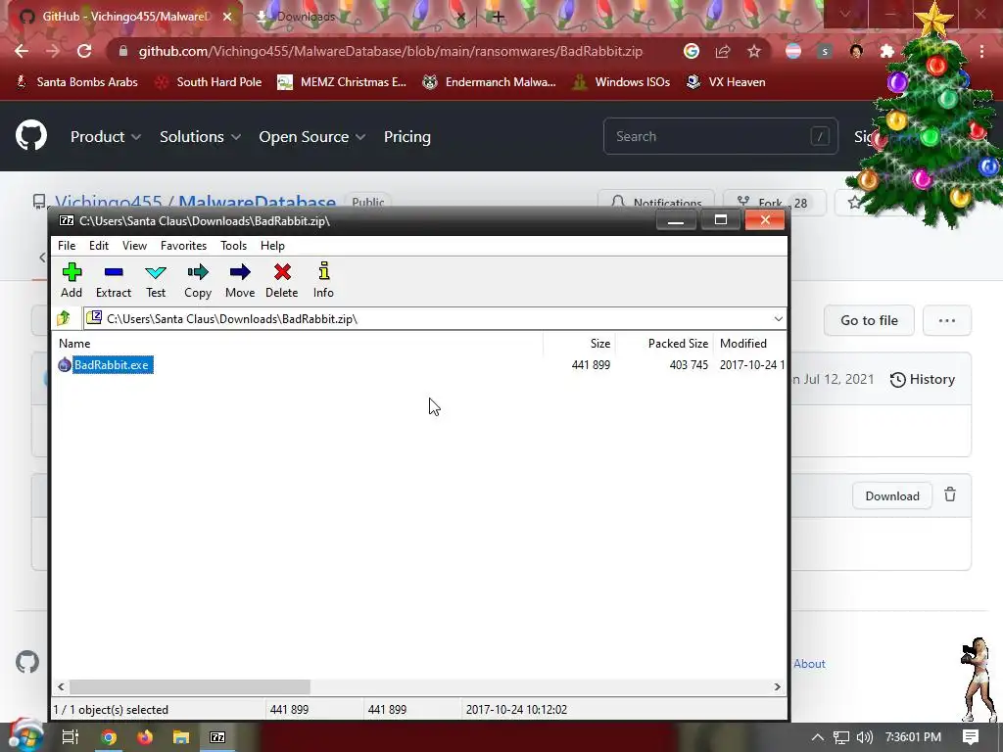Sort file list by Modified column
The width and height of the screenshot is (1003, 752).
coord(749,344)
